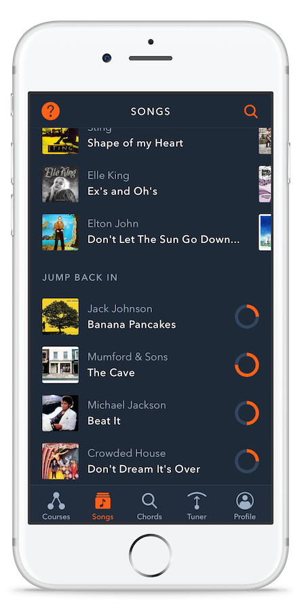Open the Sting album art thumbnail

tap(60, 141)
